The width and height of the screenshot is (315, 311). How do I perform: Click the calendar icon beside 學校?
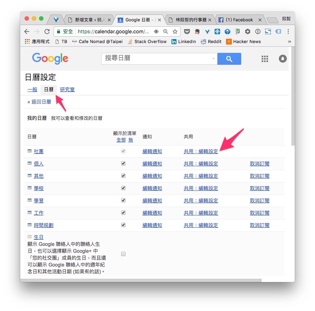pyautogui.click(x=30, y=188)
